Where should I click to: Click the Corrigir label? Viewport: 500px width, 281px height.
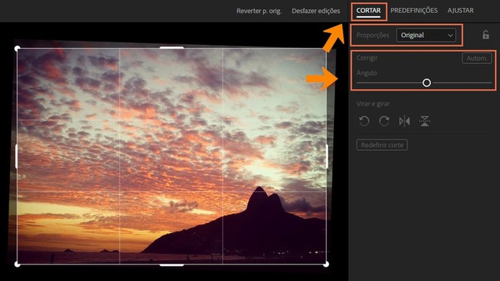[x=367, y=58]
